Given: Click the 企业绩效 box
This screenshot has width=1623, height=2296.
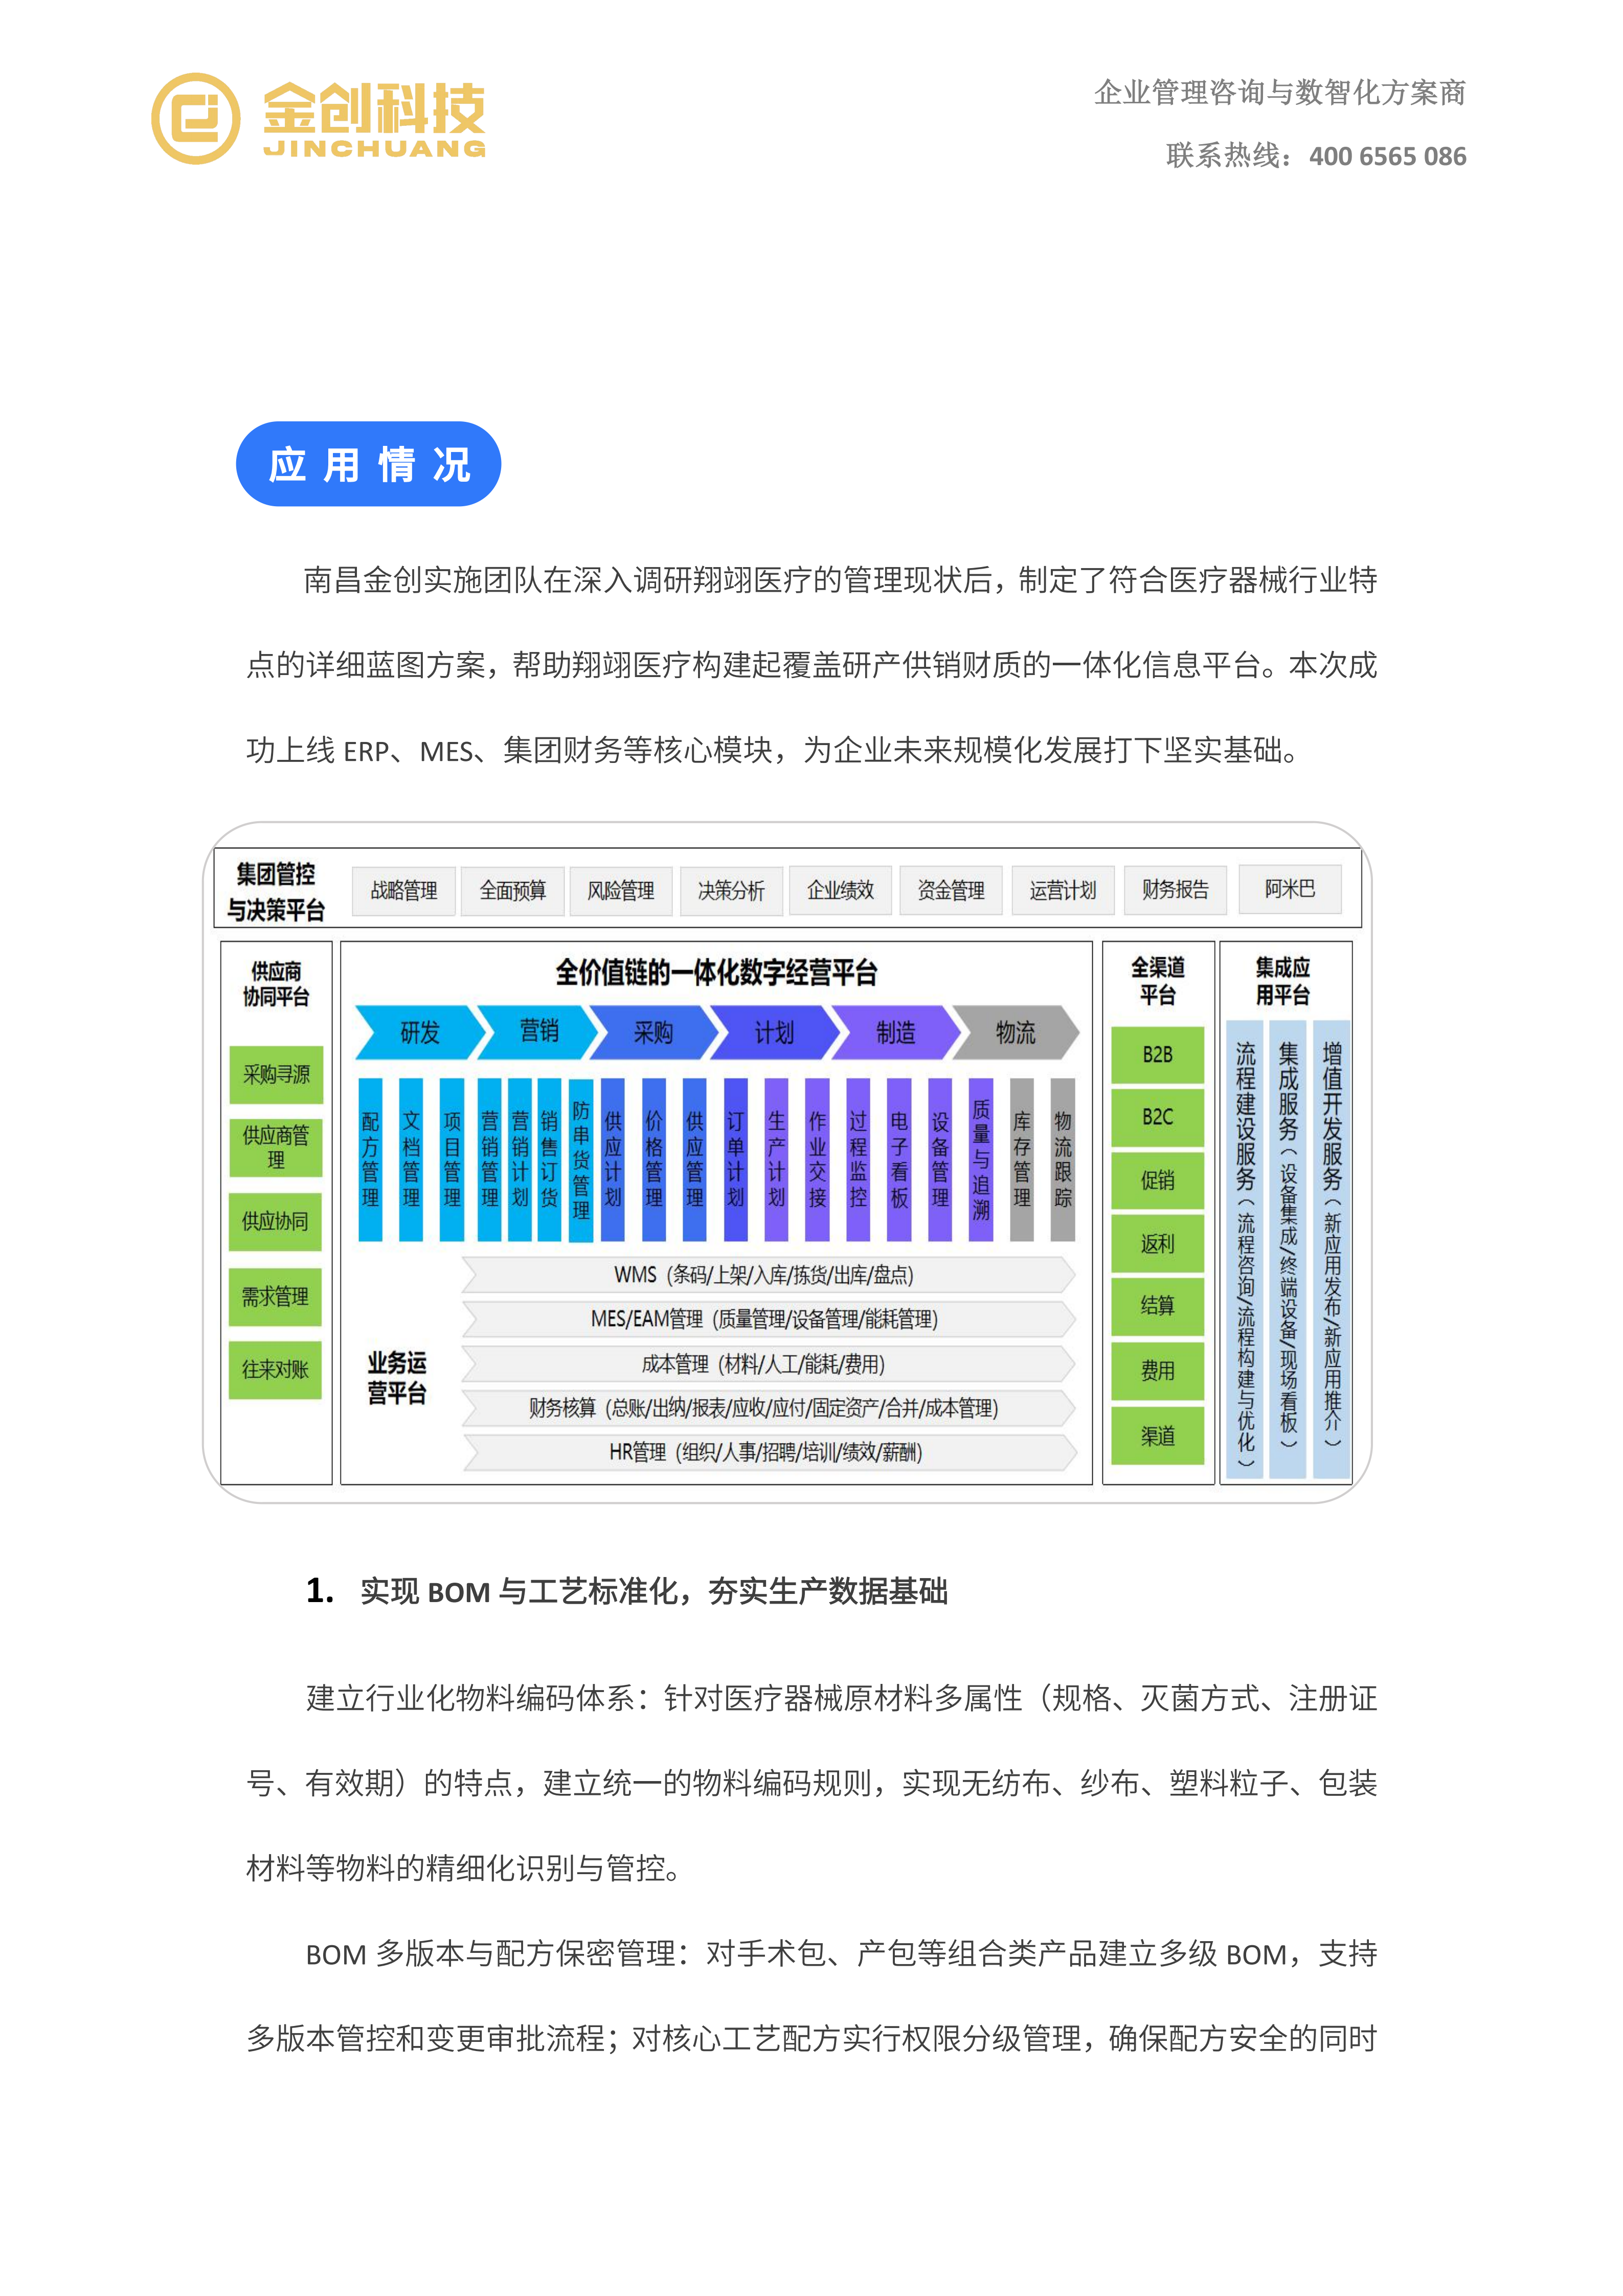Looking at the screenshot, I should (841, 889).
